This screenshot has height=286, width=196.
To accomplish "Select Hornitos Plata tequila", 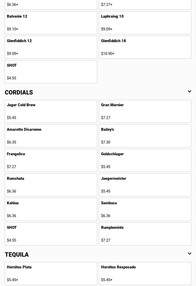I will [x=51, y=273].
